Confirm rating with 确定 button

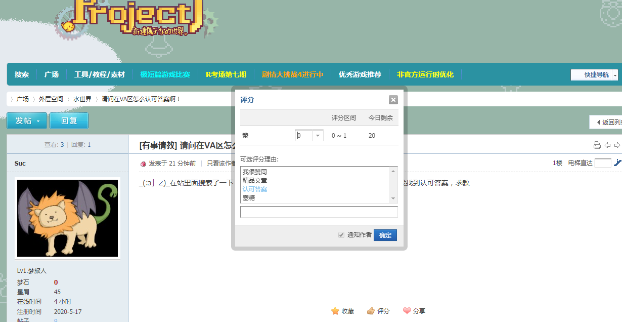click(385, 235)
